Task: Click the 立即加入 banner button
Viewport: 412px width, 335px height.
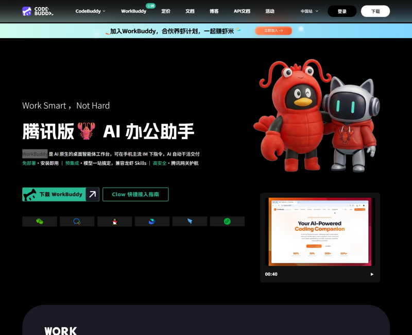Action: pyautogui.click(x=273, y=31)
